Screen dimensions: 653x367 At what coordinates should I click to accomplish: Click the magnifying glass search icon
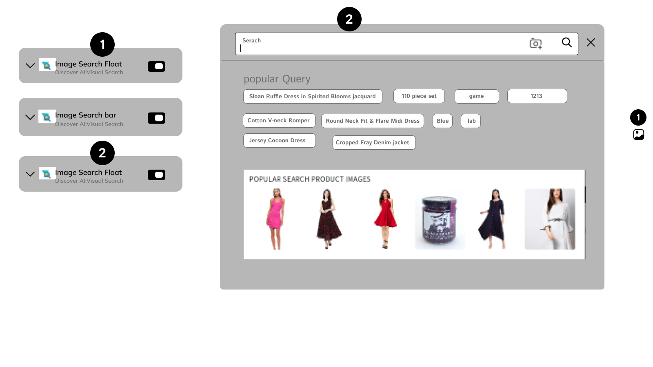tap(567, 42)
